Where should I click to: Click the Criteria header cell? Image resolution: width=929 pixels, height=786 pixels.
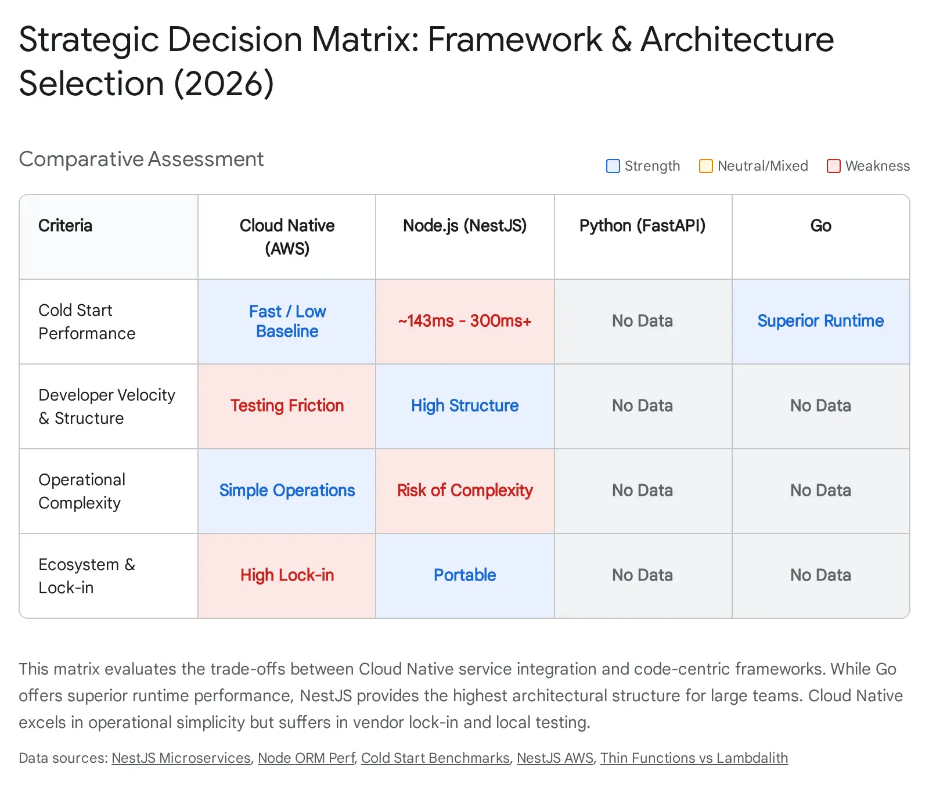pos(65,225)
